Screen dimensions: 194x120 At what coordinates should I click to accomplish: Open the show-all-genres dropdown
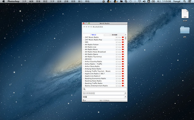click(x=105, y=93)
